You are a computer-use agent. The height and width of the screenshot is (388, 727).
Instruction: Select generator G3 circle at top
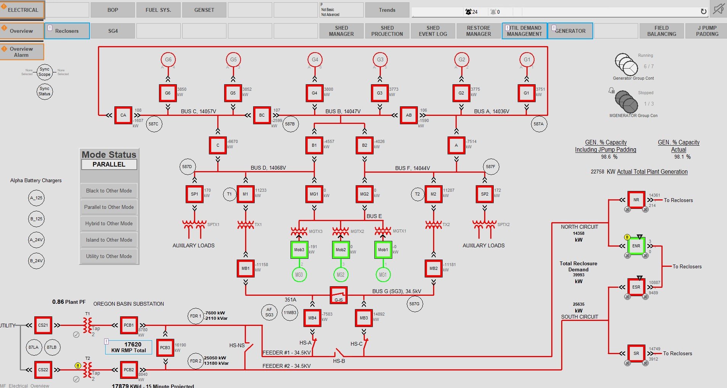click(x=380, y=59)
